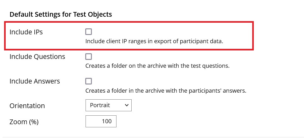Click the Include IPs label

pos(26,32)
